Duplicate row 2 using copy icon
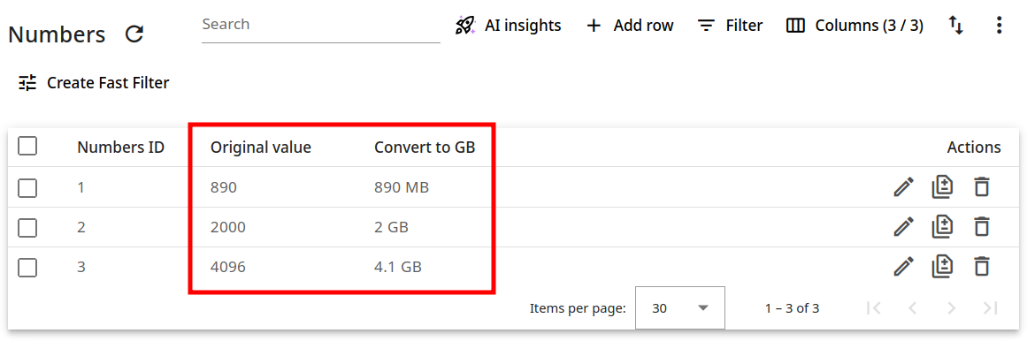Image resolution: width=1027 pixels, height=341 pixels. click(x=942, y=227)
